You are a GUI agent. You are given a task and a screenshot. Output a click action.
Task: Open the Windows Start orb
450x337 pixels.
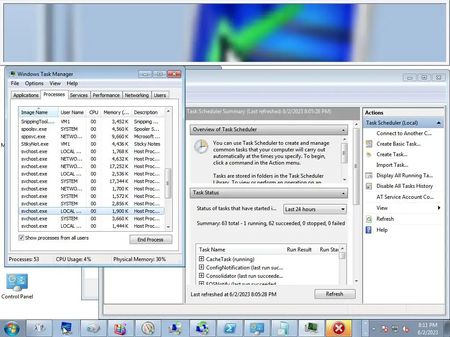(11, 328)
